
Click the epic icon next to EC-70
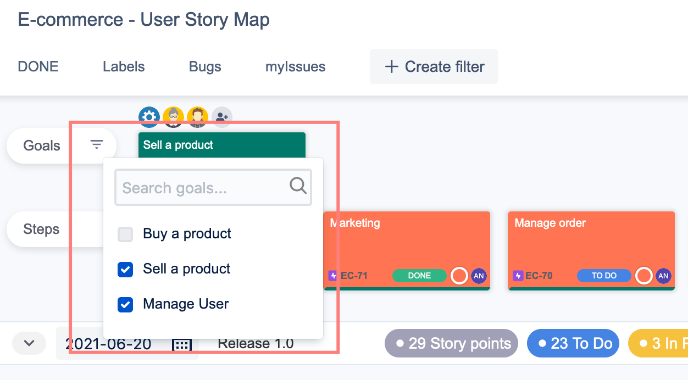(518, 276)
